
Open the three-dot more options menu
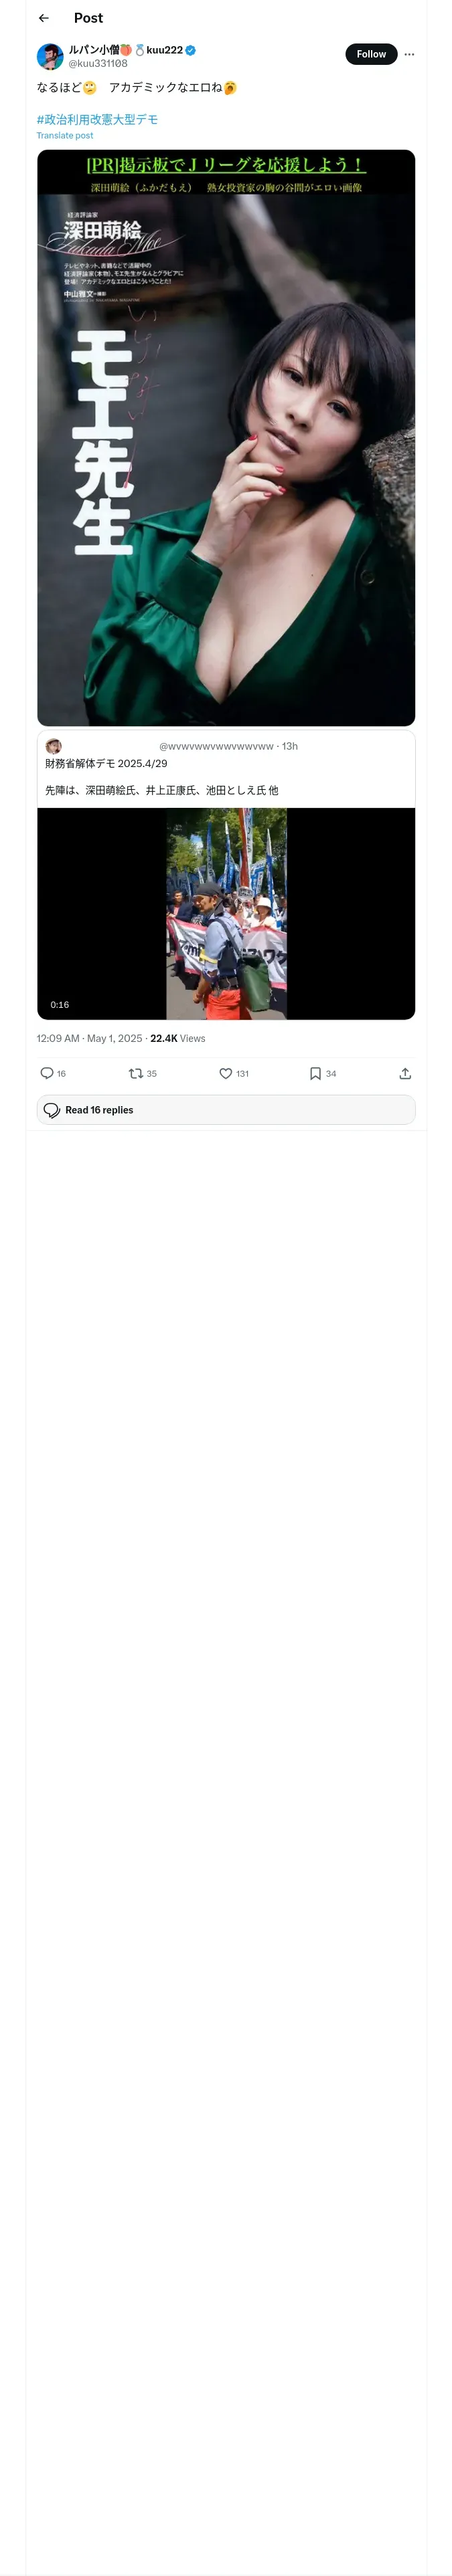(x=409, y=54)
